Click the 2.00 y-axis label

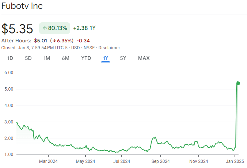pos(9,138)
